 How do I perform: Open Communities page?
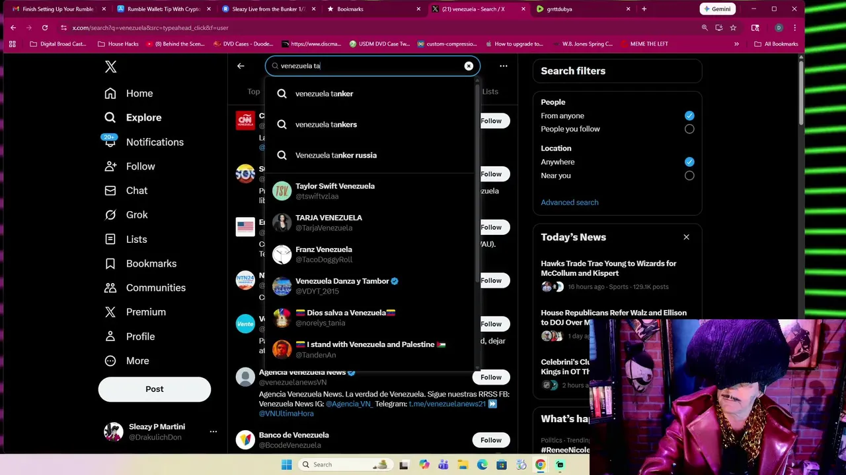[145, 288]
